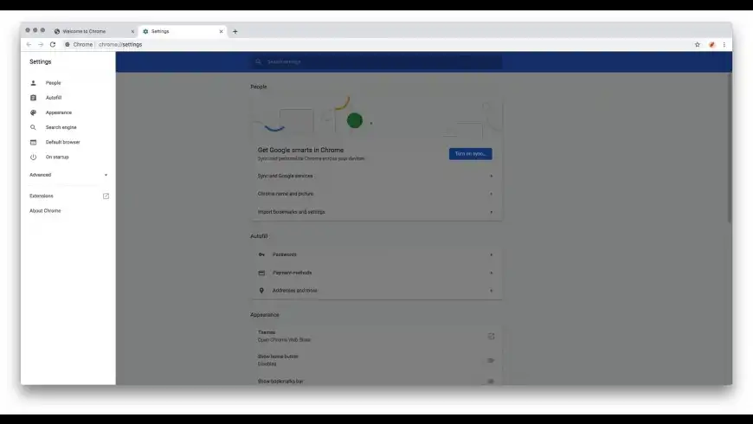Open a new tab with plus button
Viewport: 753px width, 424px height.
(235, 32)
